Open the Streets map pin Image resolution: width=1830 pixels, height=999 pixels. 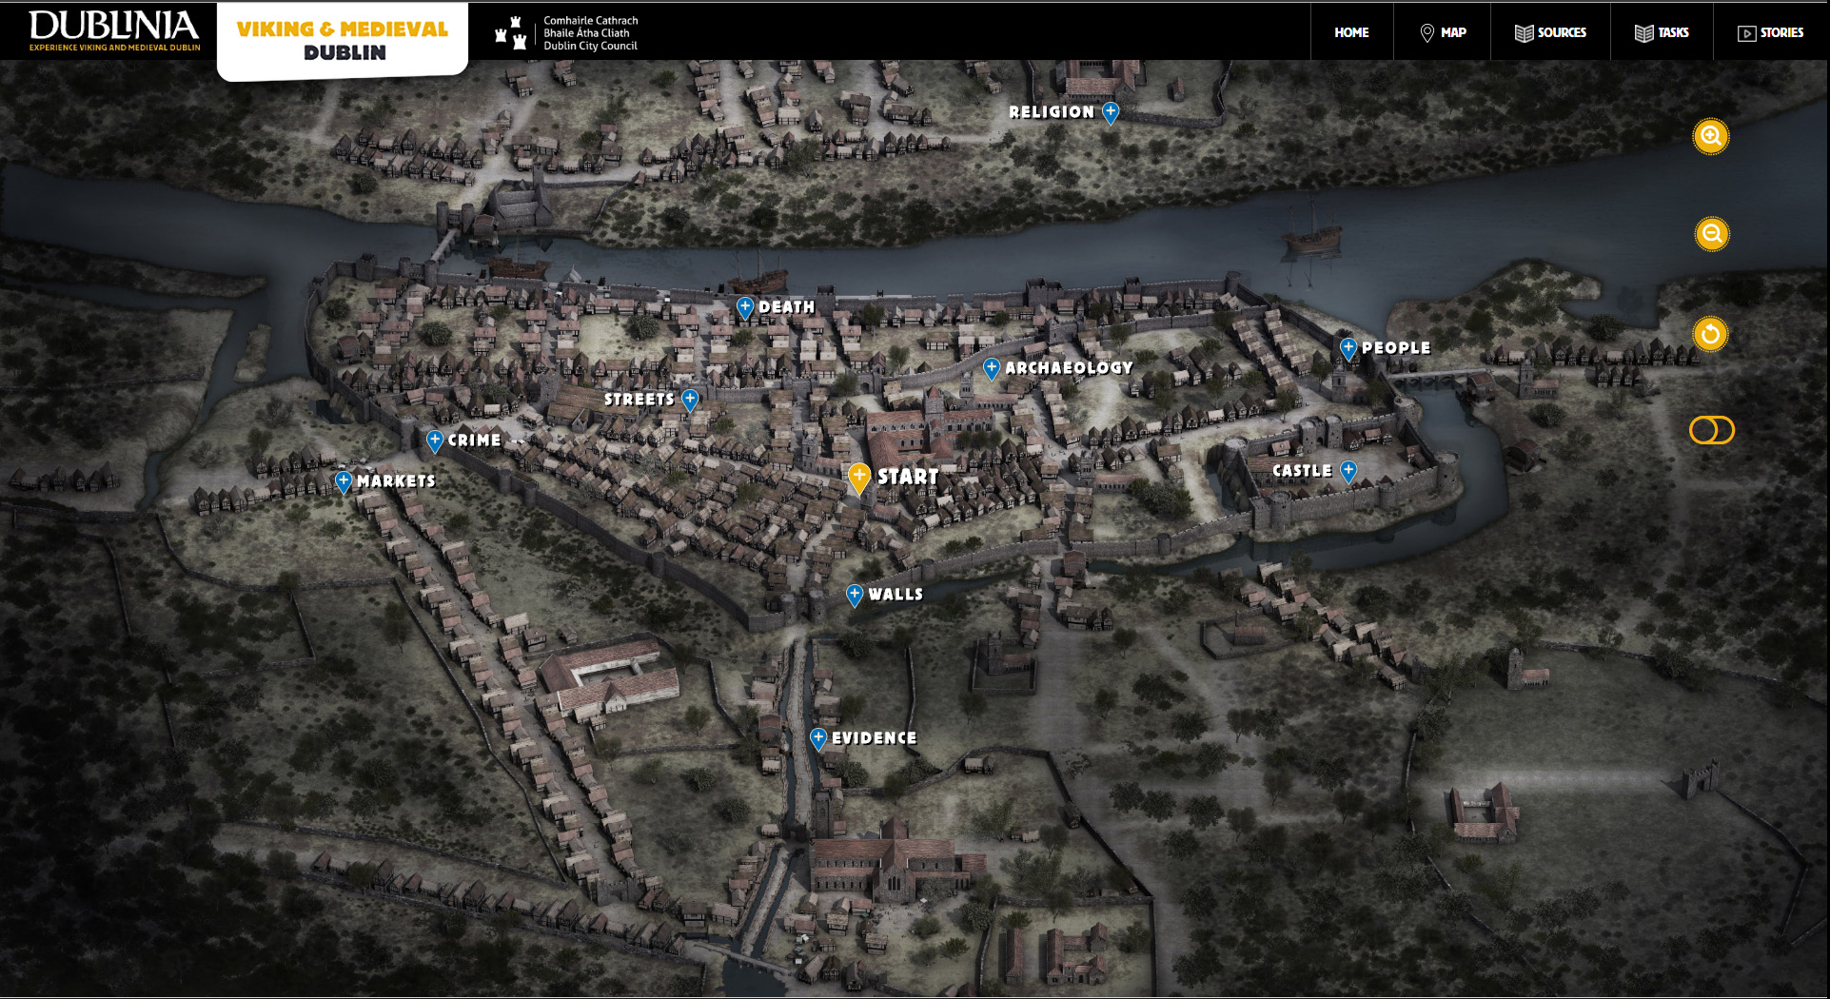690,400
